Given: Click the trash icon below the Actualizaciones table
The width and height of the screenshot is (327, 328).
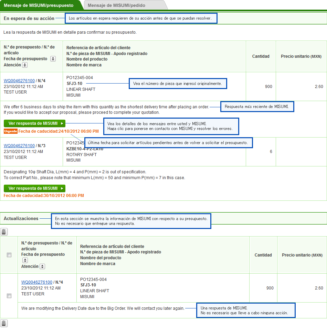Looking at the screenshot, I should [x=4, y=324].
